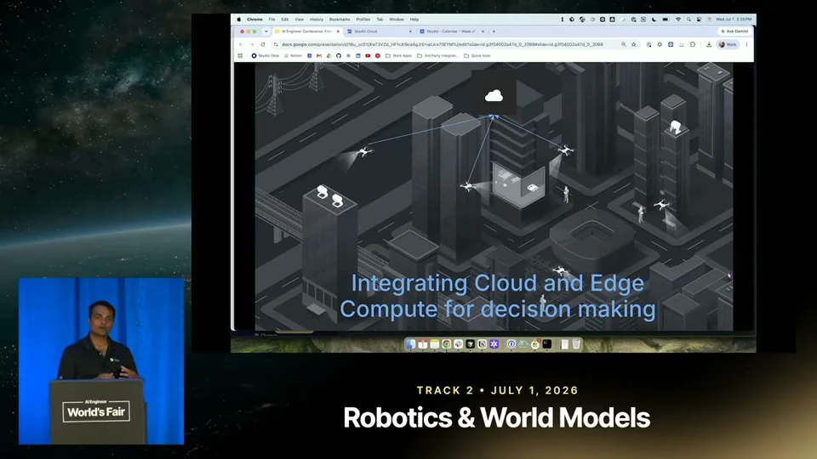Open Terminal from the Dock
Viewport: 817px width, 459px height.
coord(547,344)
